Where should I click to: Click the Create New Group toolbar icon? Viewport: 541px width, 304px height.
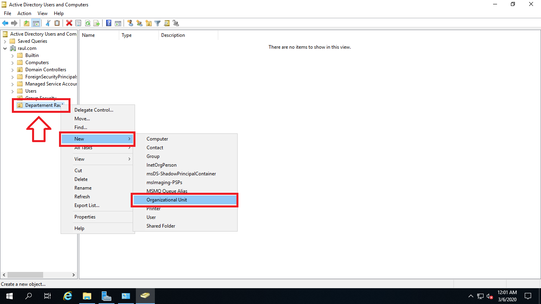139,23
